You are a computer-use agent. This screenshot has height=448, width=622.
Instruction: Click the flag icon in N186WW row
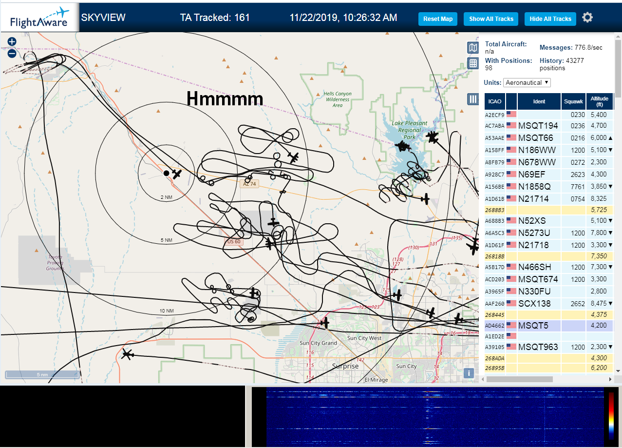(x=511, y=150)
